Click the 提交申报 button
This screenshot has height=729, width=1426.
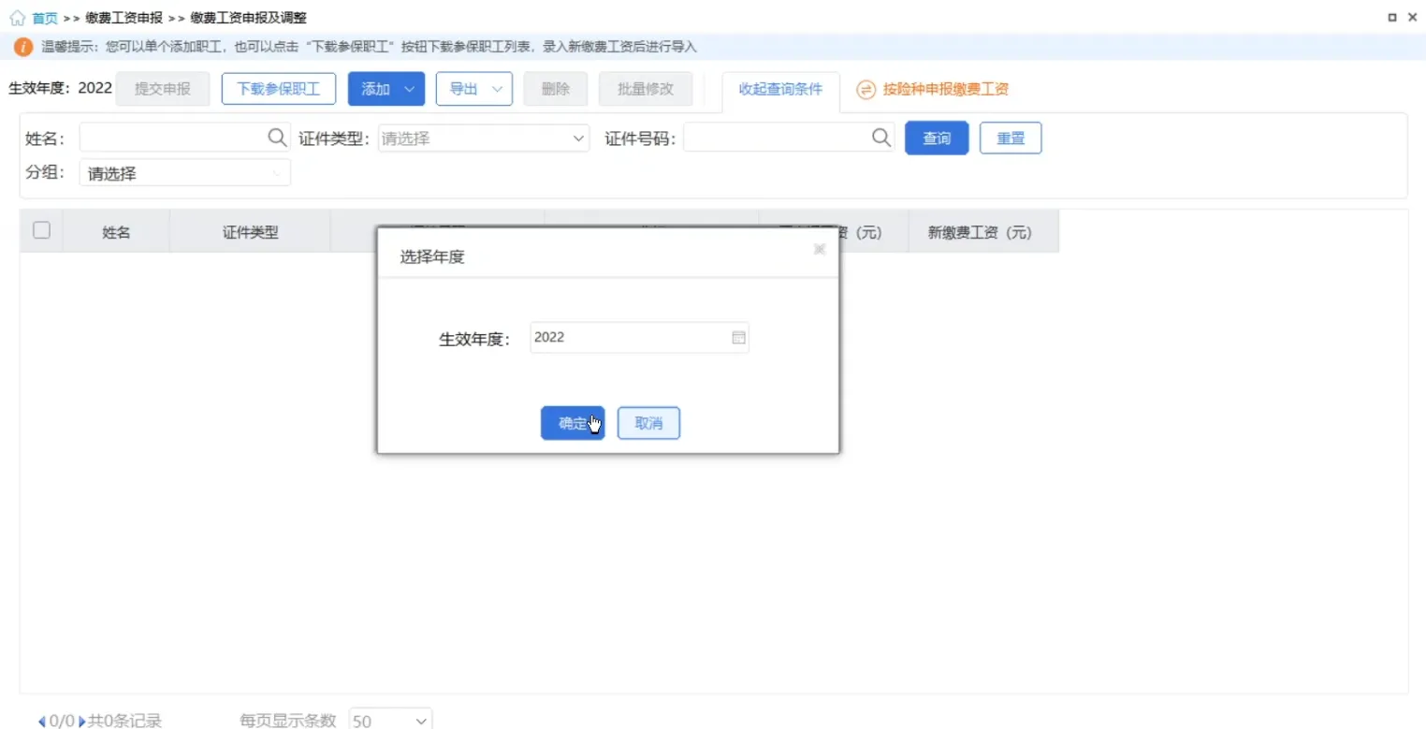[x=163, y=89]
